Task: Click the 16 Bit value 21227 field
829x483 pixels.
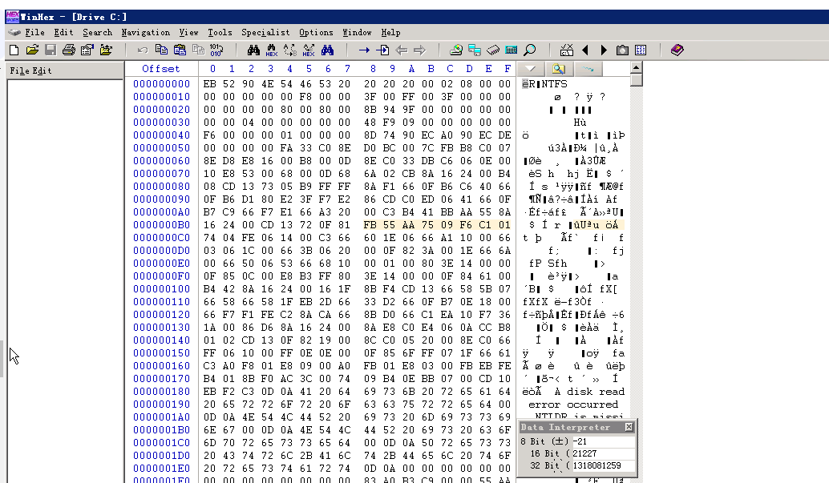Action: click(603, 454)
